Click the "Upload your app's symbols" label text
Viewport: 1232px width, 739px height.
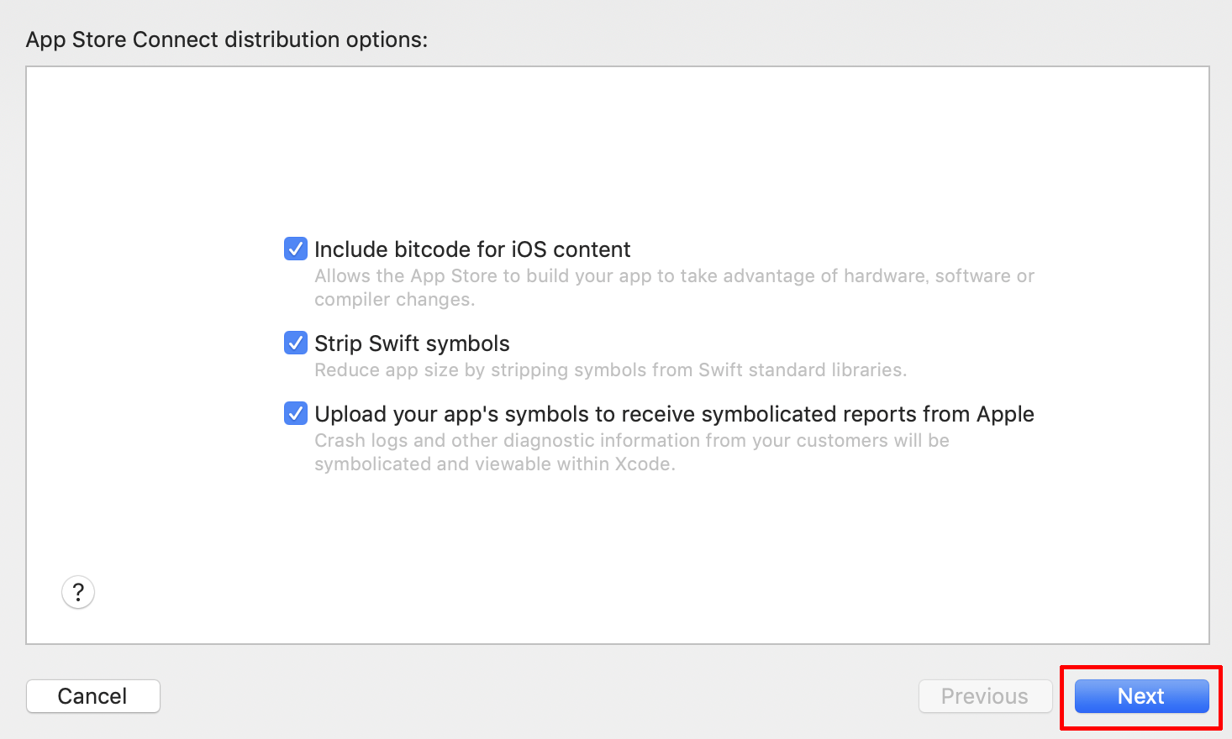(x=673, y=413)
